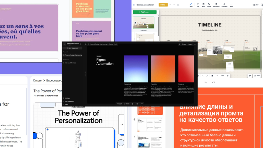Go to next frame in Prezi canvas

pos(207,76)
